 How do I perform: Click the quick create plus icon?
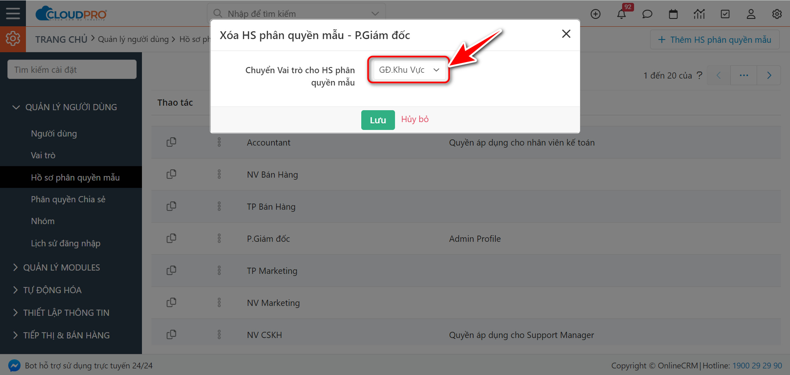point(595,14)
